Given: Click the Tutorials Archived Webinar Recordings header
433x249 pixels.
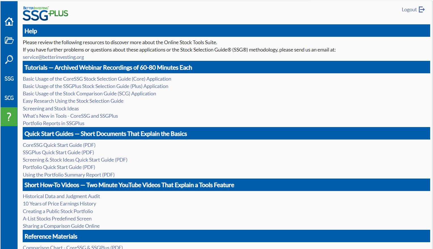Looking at the screenshot, I should click(x=226, y=67).
